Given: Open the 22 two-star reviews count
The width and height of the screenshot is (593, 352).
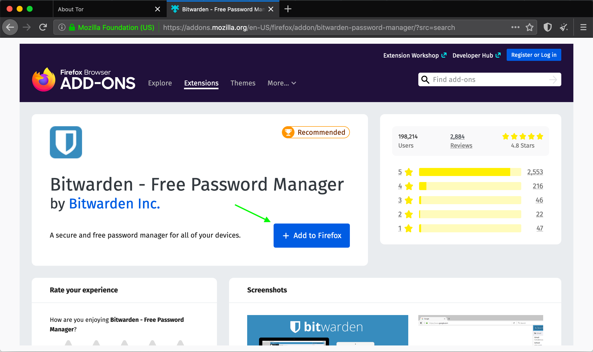Looking at the screenshot, I should (x=539, y=214).
